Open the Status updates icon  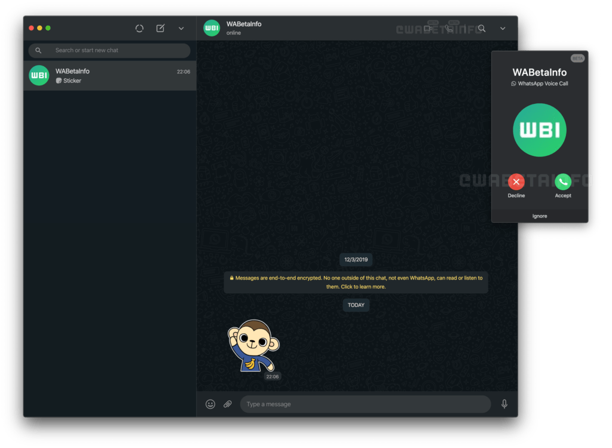[x=139, y=28]
